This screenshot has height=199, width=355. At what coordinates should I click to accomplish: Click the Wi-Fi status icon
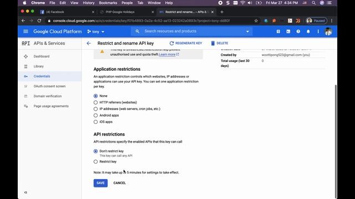(x=243, y=3)
